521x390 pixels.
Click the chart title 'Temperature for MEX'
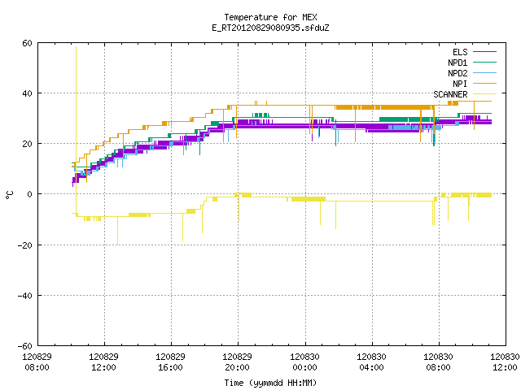270,17
